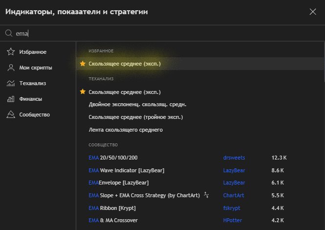Click the 12.3 K likes count
Viewport: 325px width, 230px height.
pyautogui.click(x=279, y=158)
